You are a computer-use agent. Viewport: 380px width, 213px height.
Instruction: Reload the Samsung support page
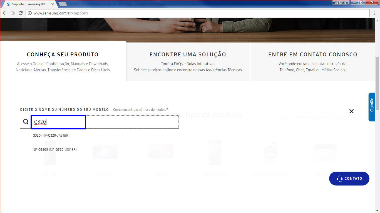[21, 13]
